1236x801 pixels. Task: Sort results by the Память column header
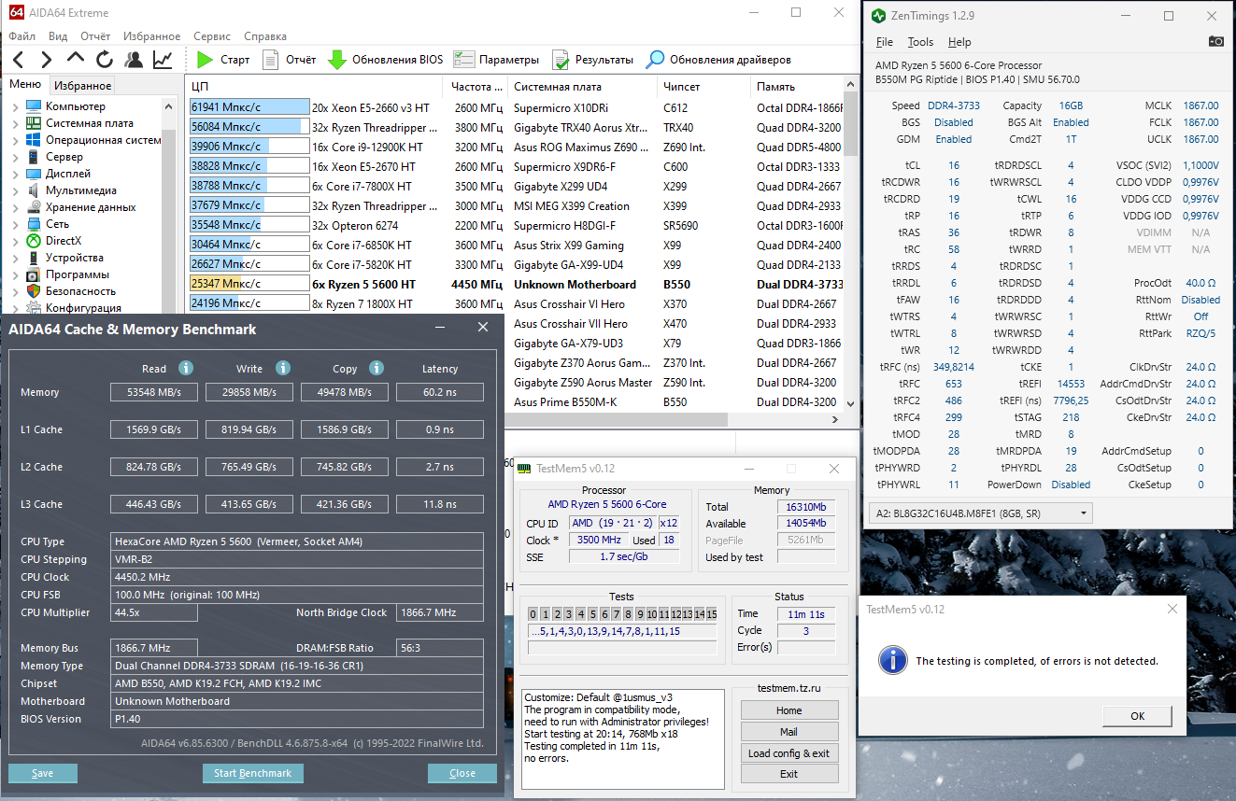[x=797, y=86]
